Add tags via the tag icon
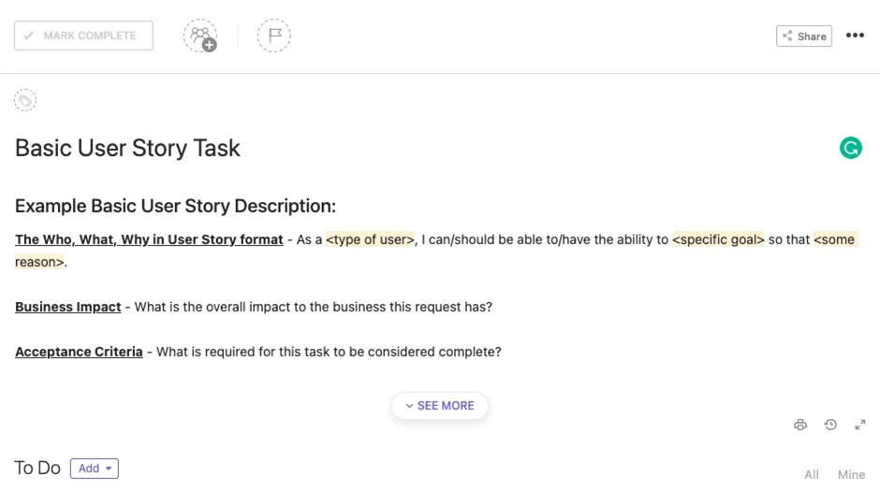Image resolution: width=880 pixels, height=491 pixels. click(x=25, y=101)
